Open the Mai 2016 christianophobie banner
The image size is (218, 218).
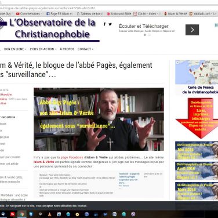(x=197, y=150)
